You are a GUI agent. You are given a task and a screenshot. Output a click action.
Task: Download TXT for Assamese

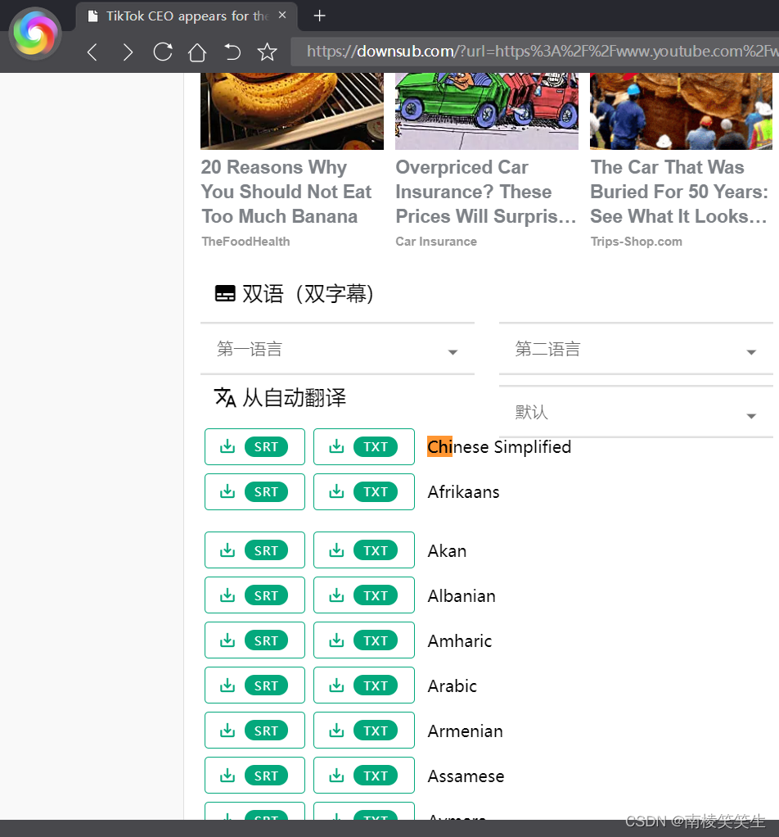coord(364,776)
